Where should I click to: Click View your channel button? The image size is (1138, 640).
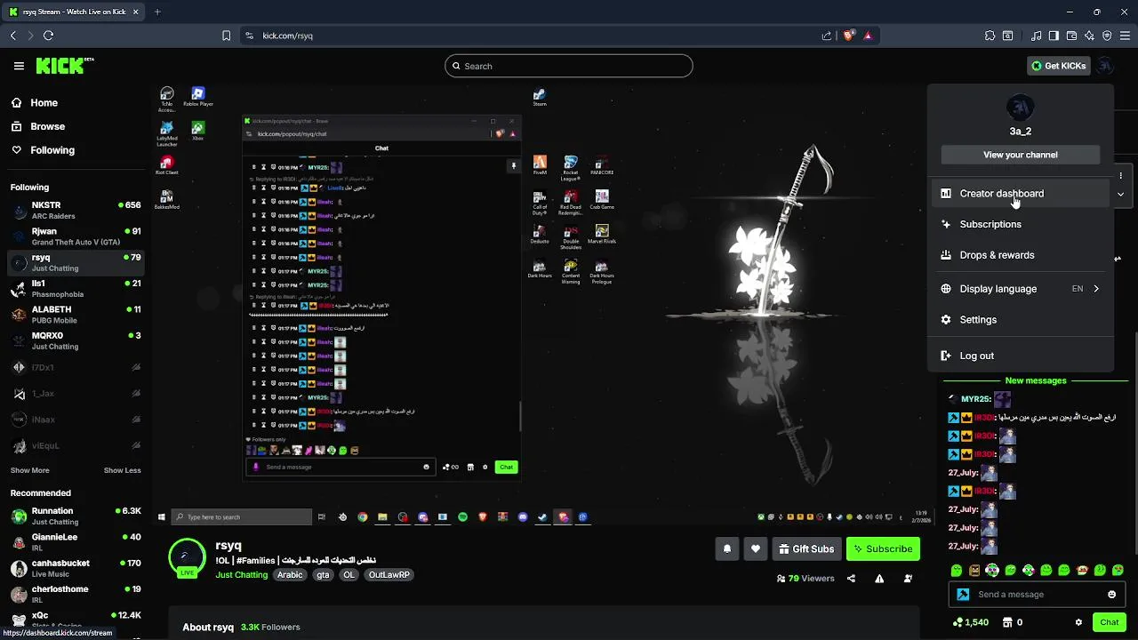[x=1020, y=155]
